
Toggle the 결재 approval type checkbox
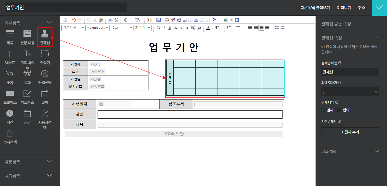323,110
